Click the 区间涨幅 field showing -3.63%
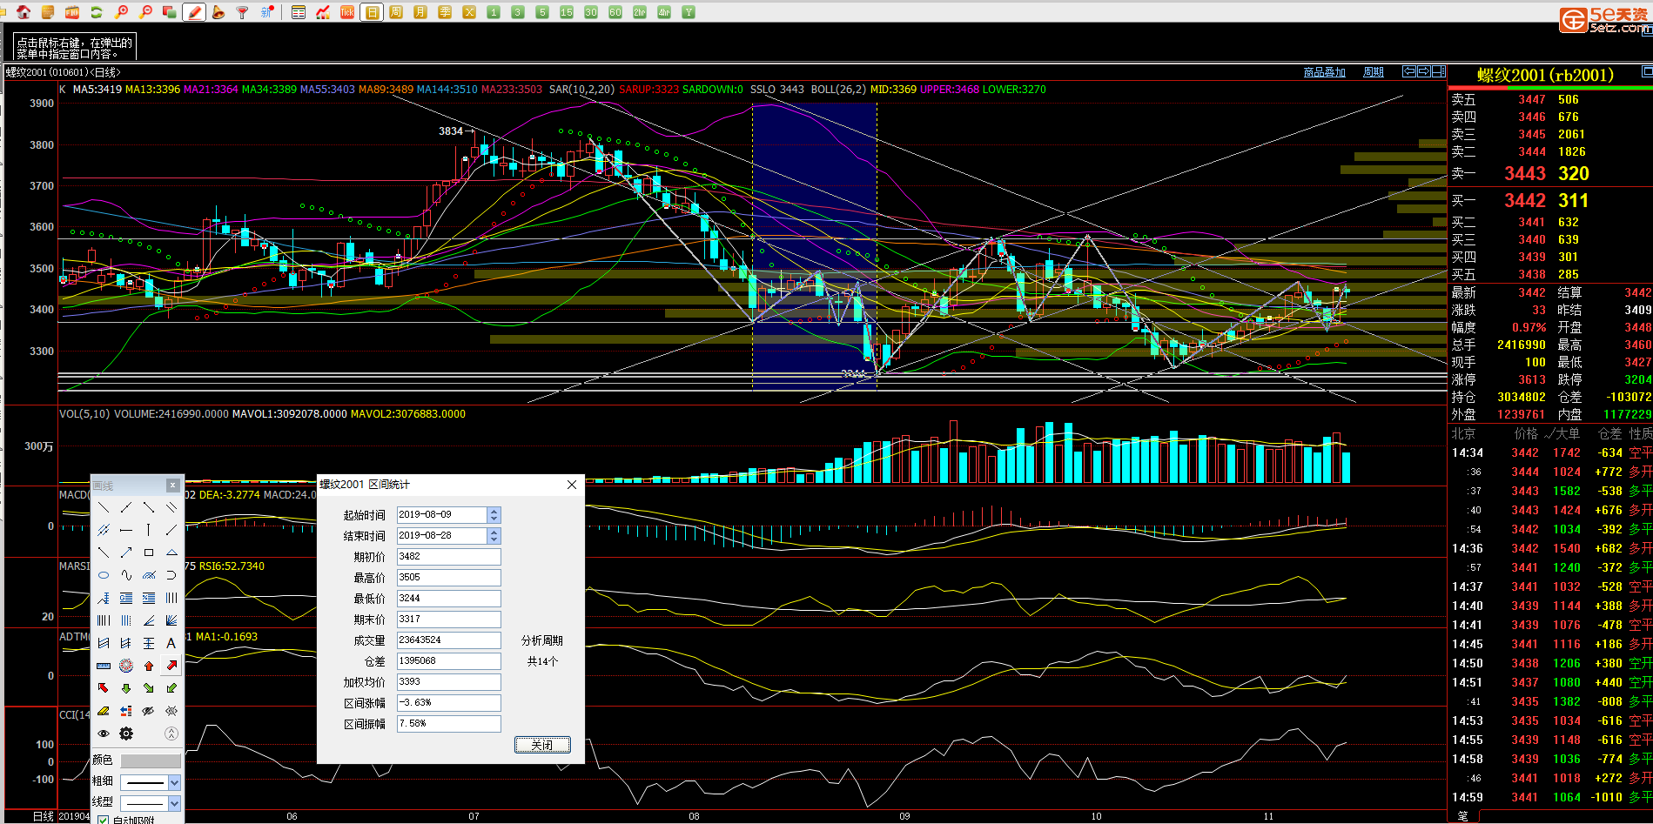The width and height of the screenshot is (1653, 824). [448, 702]
